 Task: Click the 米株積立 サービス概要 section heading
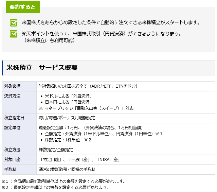(42, 68)
